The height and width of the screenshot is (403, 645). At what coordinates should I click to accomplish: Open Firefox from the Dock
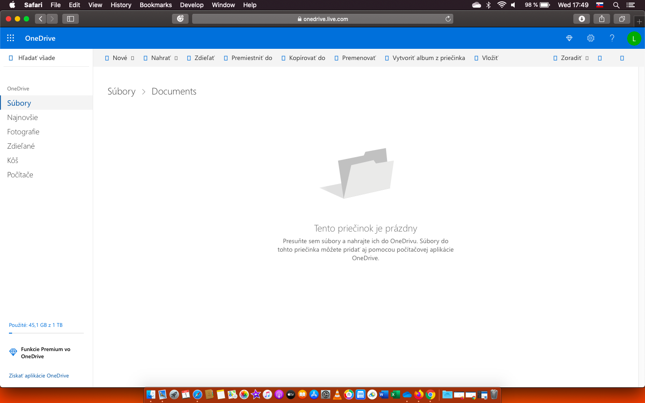click(x=419, y=394)
